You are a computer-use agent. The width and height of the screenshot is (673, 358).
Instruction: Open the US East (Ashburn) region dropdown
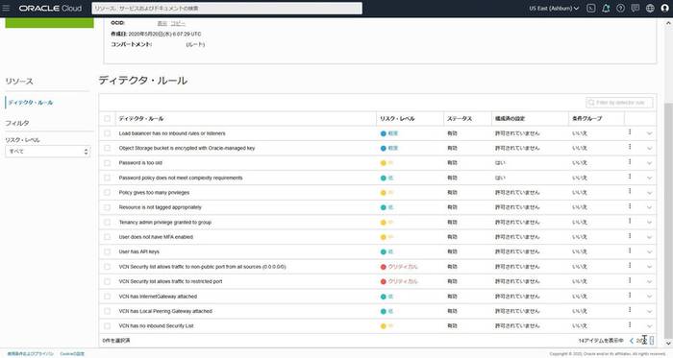click(x=554, y=8)
